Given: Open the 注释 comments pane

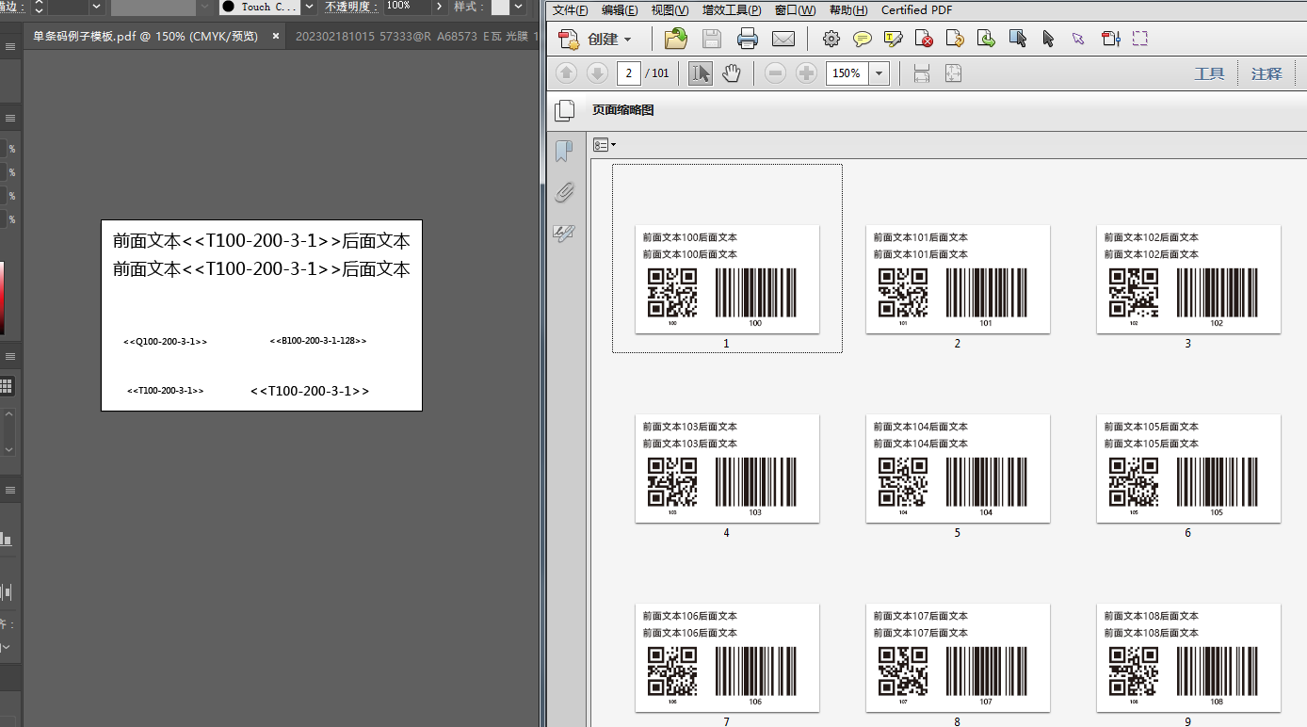Looking at the screenshot, I should [1267, 73].
